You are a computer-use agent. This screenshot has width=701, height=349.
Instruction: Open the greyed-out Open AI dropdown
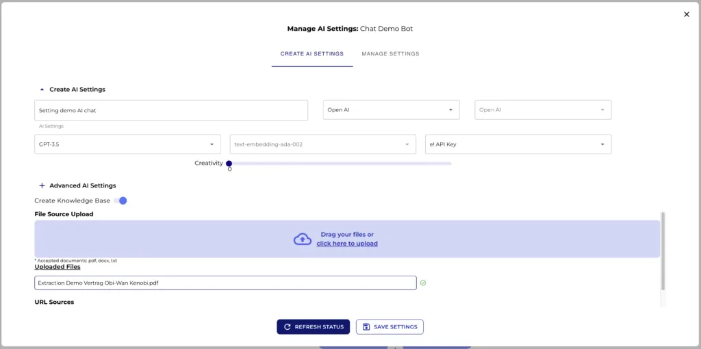pyautogui.click(x=543, y=109)
